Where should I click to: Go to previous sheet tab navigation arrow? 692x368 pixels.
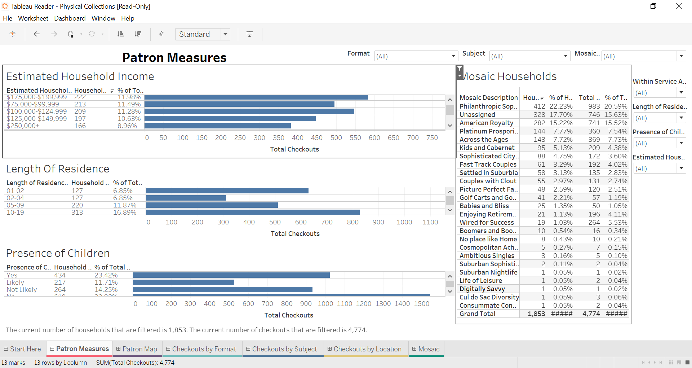[x=649, y=362]
